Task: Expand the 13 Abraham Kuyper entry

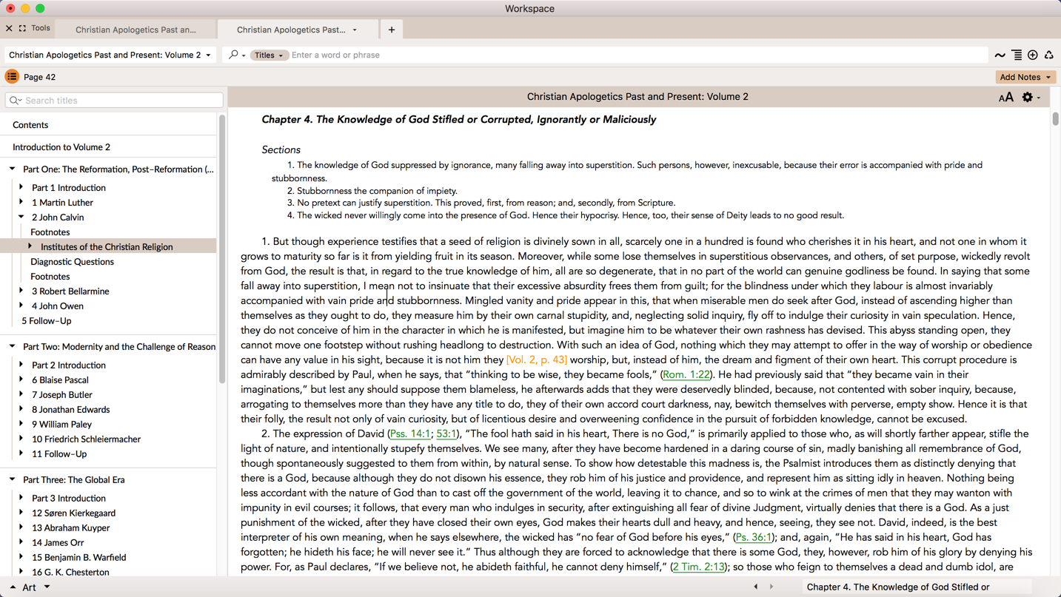Action: click(21, 527)
